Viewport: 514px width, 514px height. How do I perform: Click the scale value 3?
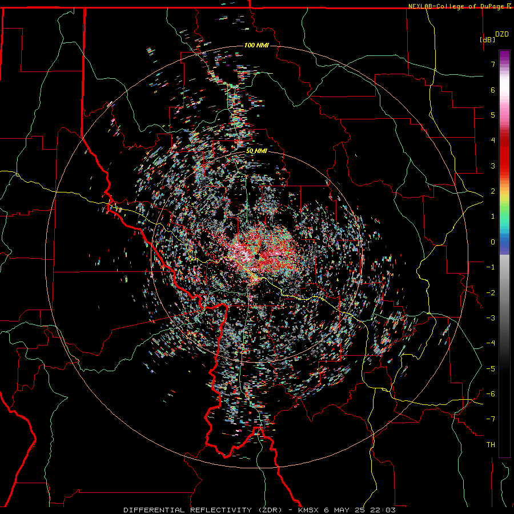coord(493,166)
